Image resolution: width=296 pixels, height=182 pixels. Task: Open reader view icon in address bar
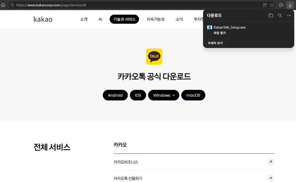(x=265, y=5)
